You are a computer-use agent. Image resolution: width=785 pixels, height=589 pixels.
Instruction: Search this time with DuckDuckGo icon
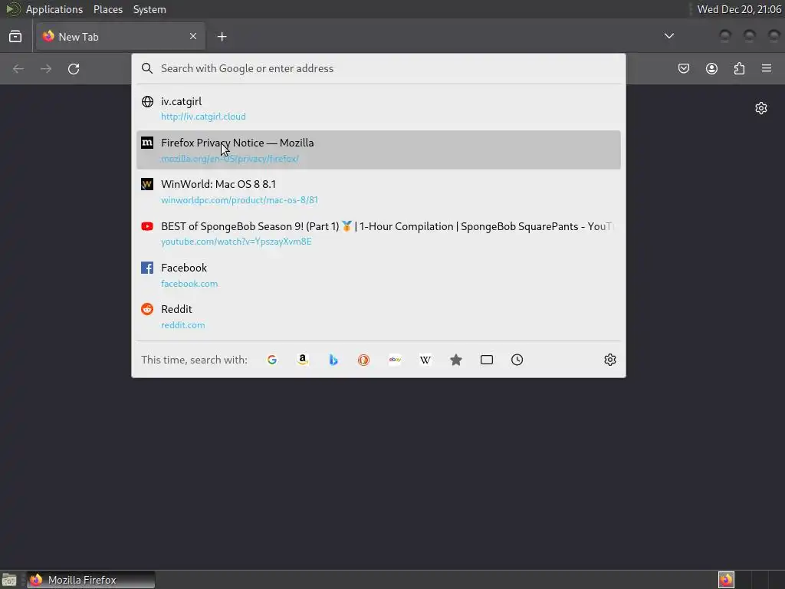pyautogui.click(x=364, y=360)
